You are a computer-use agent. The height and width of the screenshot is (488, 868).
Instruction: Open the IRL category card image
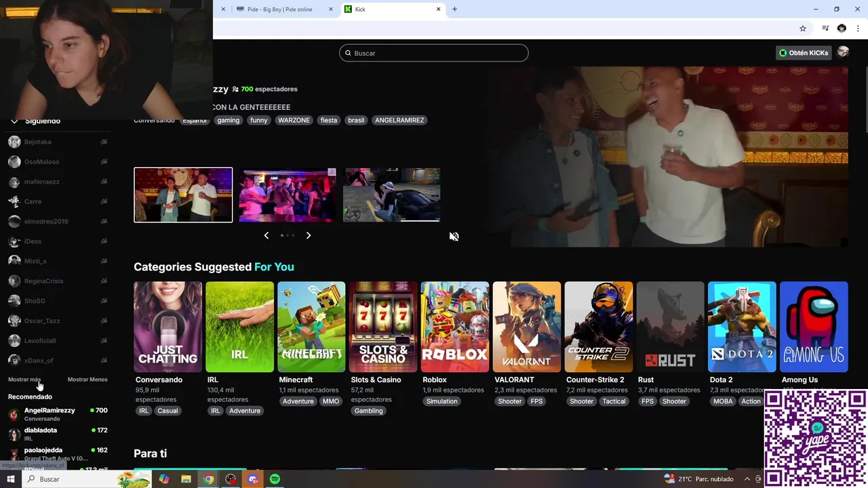tap(239, 327)
